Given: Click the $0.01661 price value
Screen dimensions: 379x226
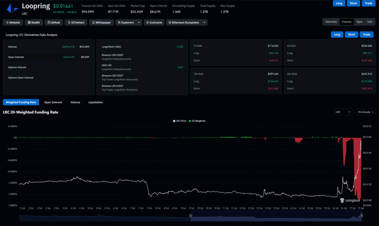Looking at the screenshot, I should 63,6.
